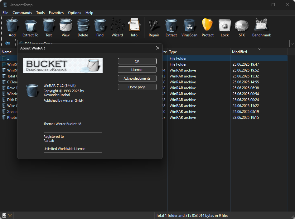
Task: Click the WinRAR bucket icon in About dialog
Action: point(32,91)
